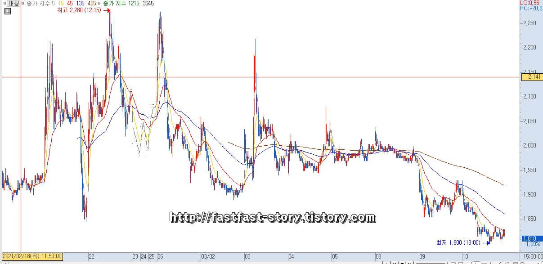Screen dimensions: 543x264
Task: Click the blue 1,810 current price tag
Action: (x=531, y=238)
